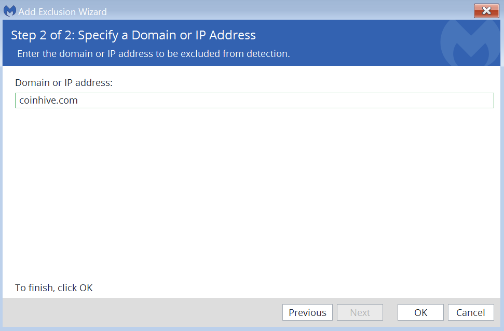Viewport: 504px width, 331px height.
Task: Click the Malwarebytes logo in the title bar
Action: tap(10, 11)
